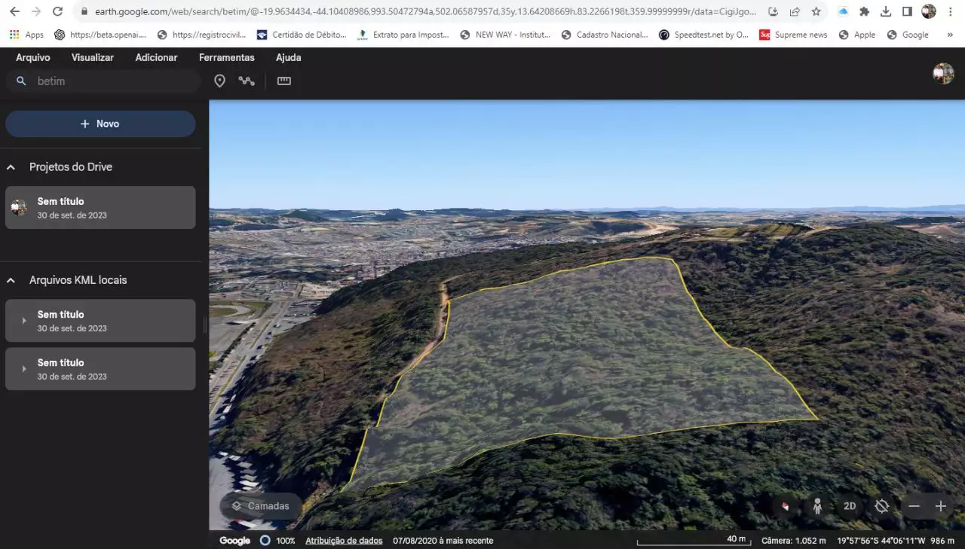Click the coordinates 19°57'56"S 44°06'11"W
This screenshot has width=965, height=549.
(881, 541)
